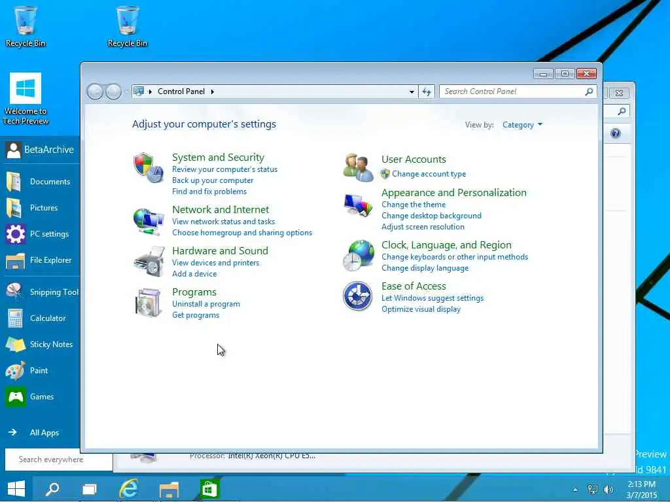The image size is (670, 502).
Task: Open the Ease of Access icon
Action: [x=357, y=296]
